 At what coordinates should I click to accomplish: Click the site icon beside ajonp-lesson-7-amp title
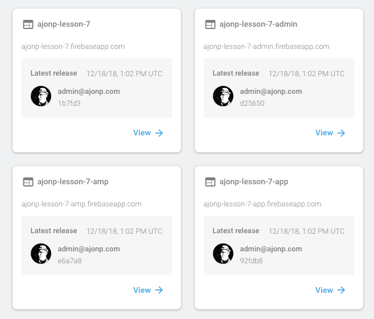28,182
